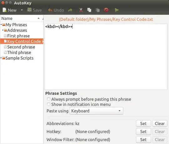
Task: Click the Undo toolbar button
Action: click(x=56, y=10)
